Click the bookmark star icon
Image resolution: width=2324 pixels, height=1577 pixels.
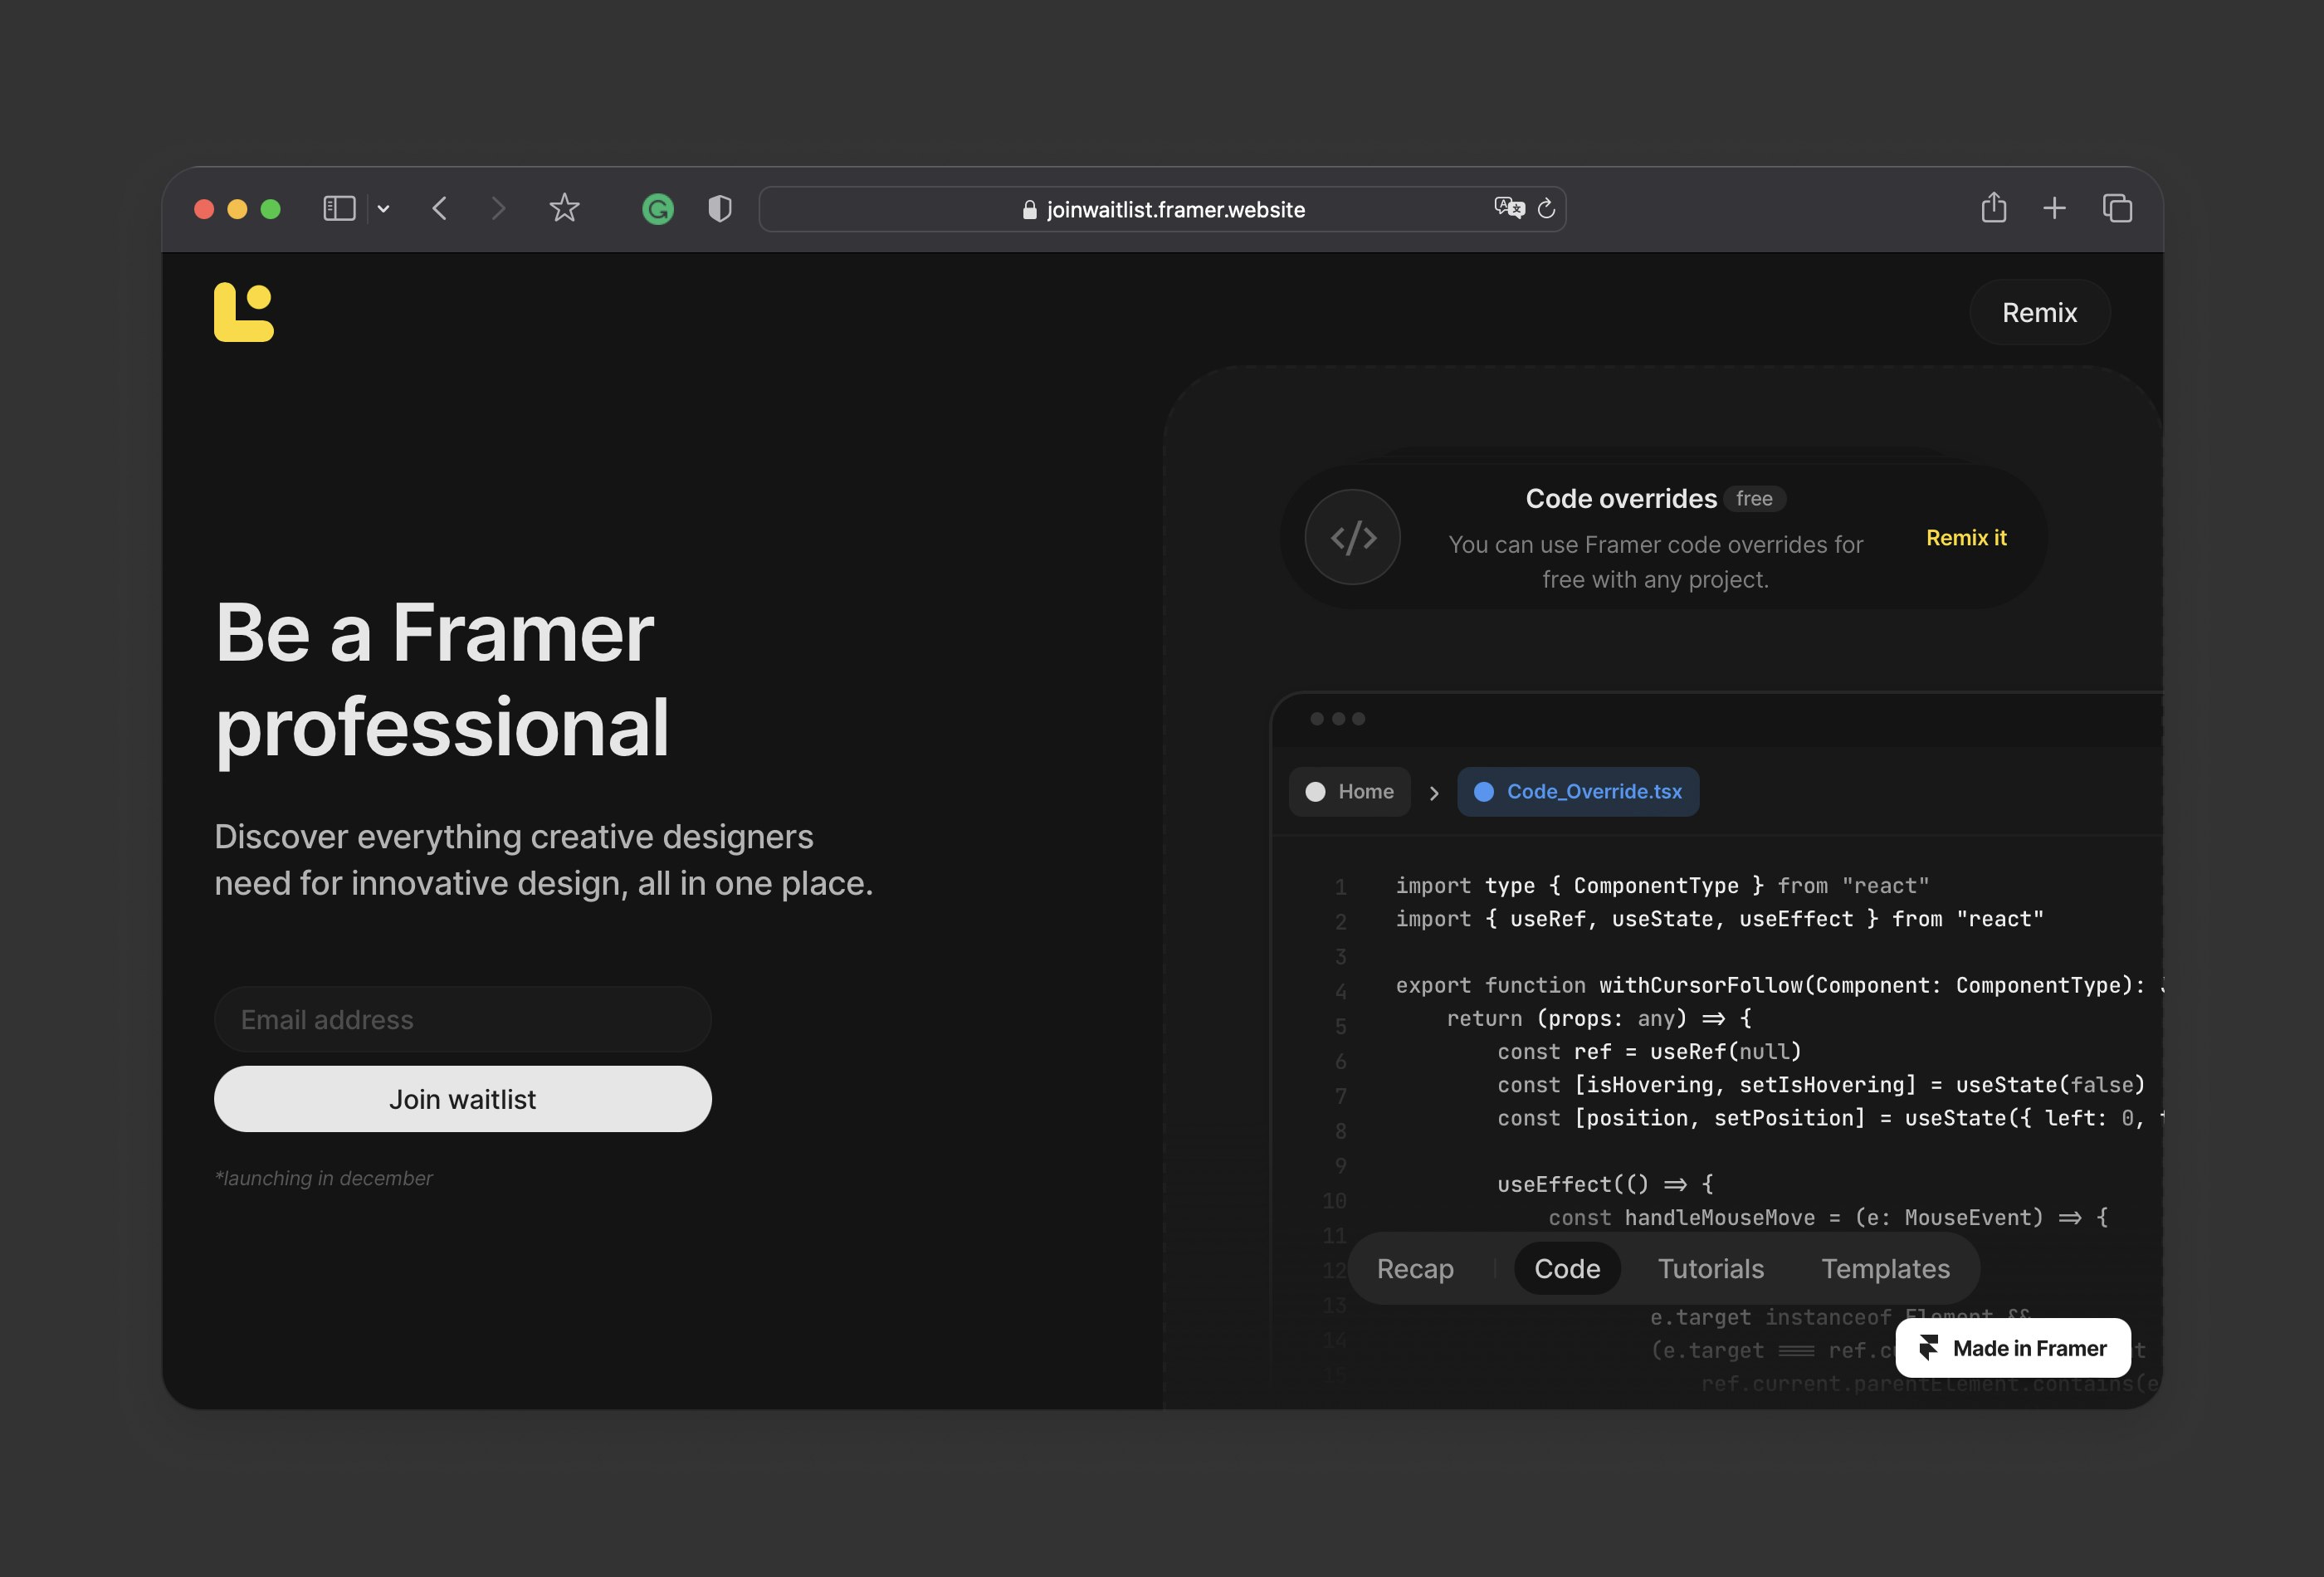click(564, 208)
